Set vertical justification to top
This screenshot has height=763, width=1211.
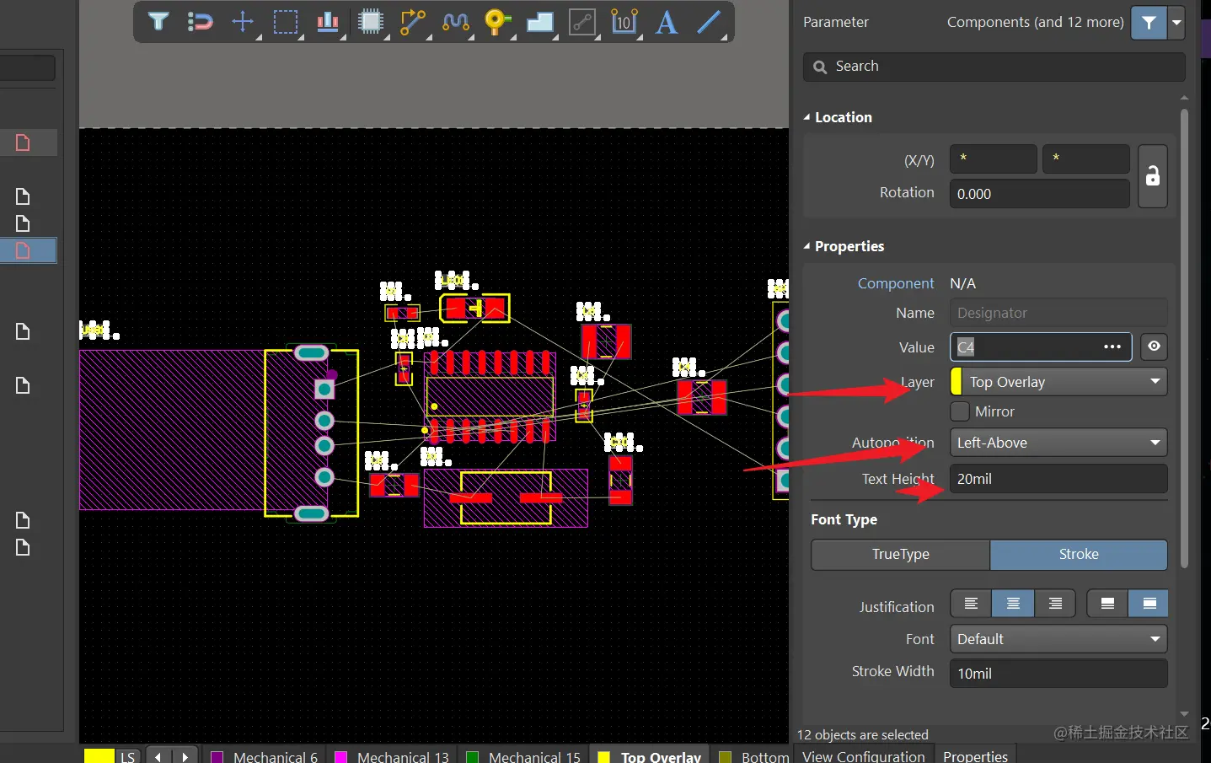click(1107, 604)
